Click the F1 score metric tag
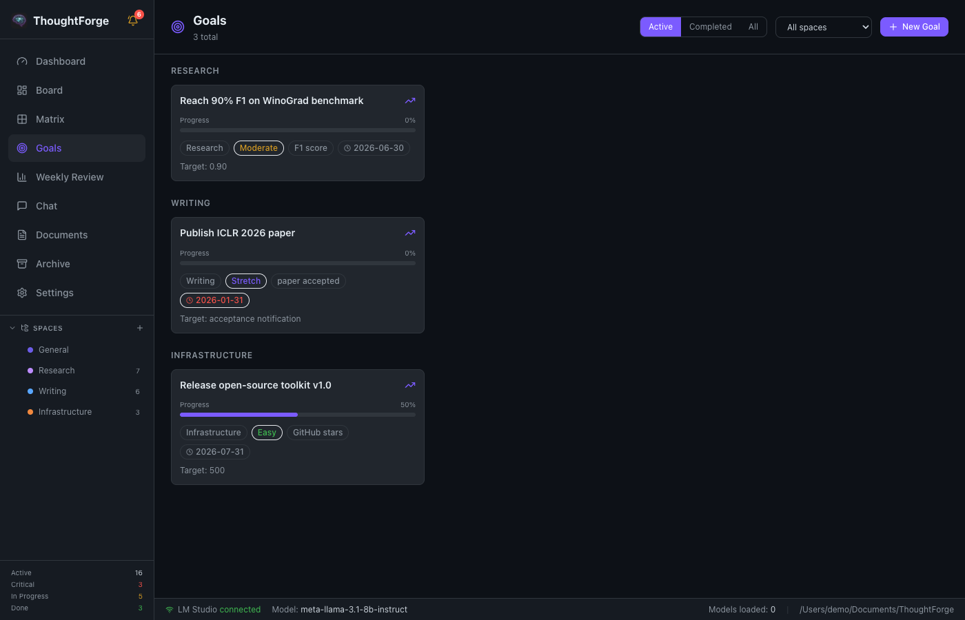The image size is (965, 620). coord(311,148)
